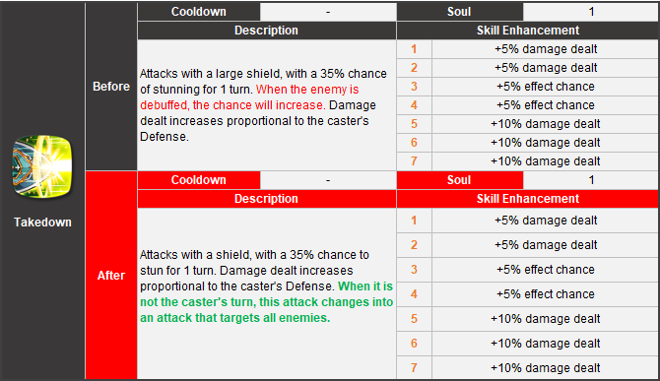The height and width of the screenshot is (381, 660).
Task: Select the Before section's Cooldown header
Action: click(199, 12)
